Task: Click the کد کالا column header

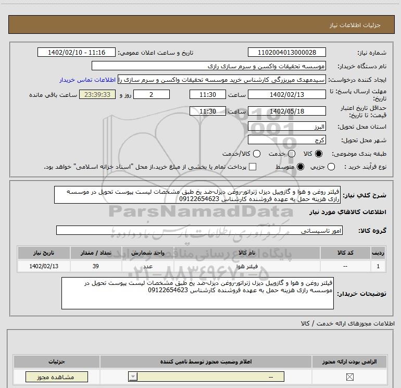Action: (345, 253)
